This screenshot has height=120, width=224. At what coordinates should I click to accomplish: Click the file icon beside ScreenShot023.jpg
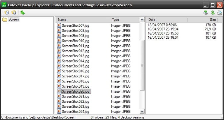pos(59,106)
